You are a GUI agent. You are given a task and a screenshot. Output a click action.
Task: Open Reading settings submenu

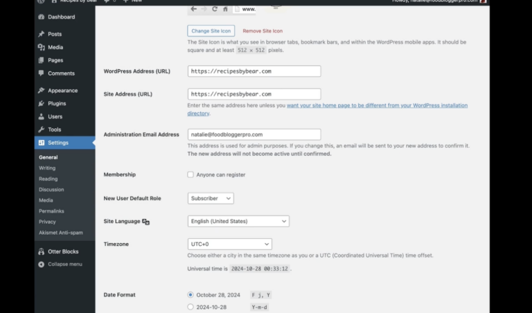48,179
